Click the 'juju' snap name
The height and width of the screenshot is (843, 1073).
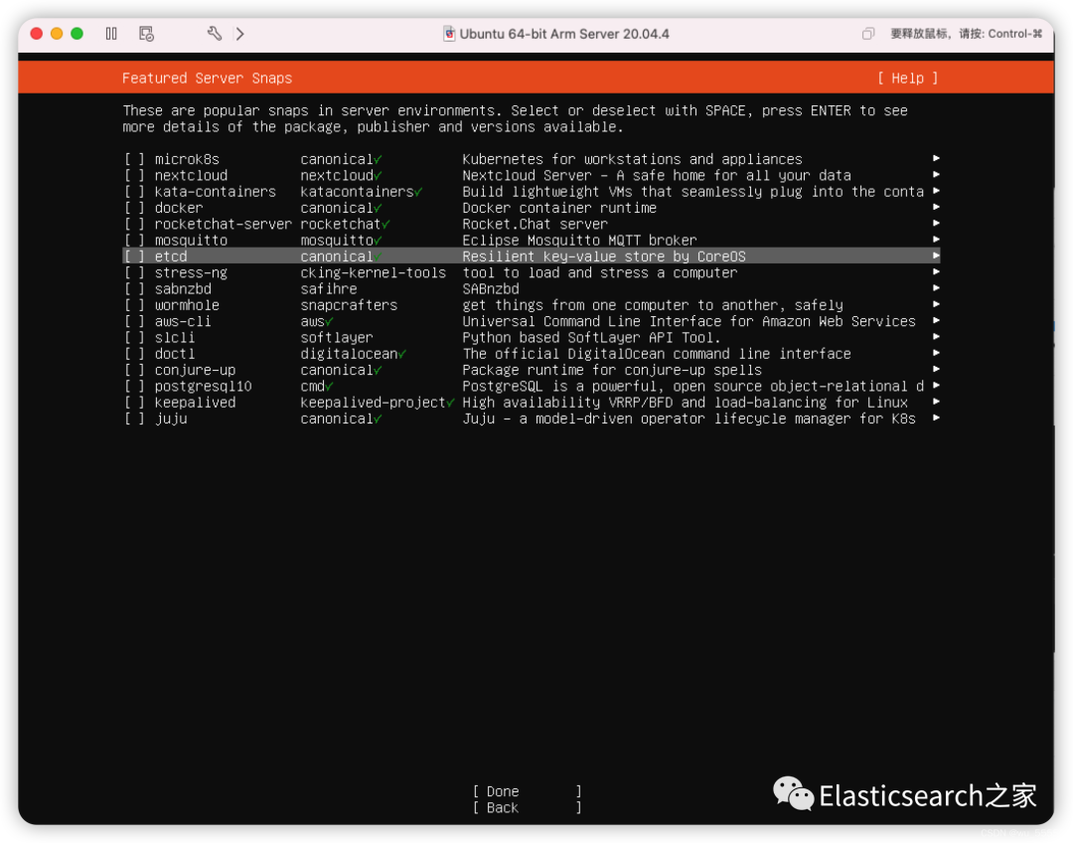tap(171, 419)
